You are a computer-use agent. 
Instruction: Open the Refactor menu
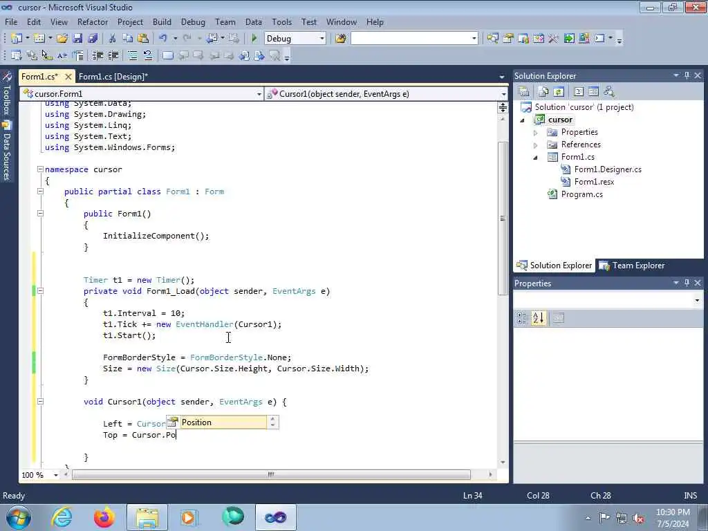click(x=93, y=21)
